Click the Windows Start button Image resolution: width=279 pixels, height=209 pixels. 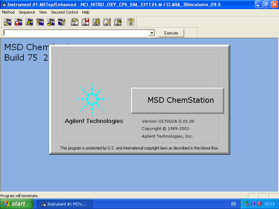(x=16, y=203)
